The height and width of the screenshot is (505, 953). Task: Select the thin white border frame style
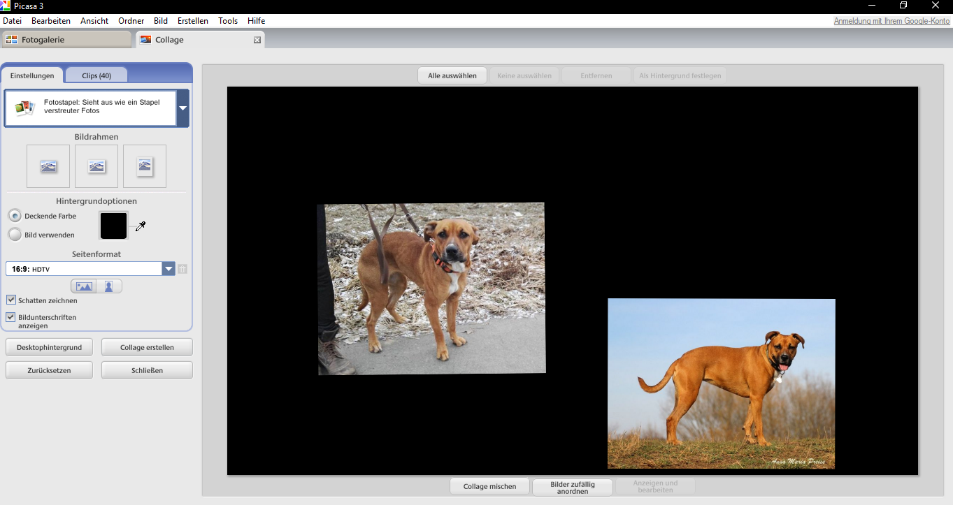tap(96, 166)
